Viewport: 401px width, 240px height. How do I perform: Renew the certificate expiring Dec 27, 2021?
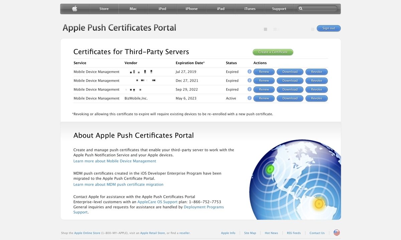point(264,81)
